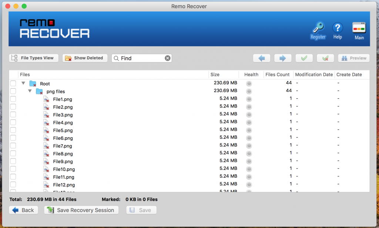Click File5.png file icon
The width and height of the screenshot is (379, 228).
click(x=46, y=130)
